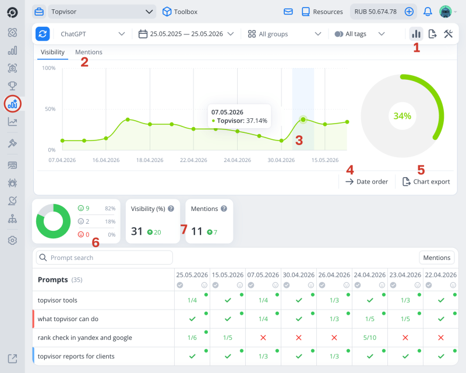Click the Prompt search field
Viewport: 466px width, 373px height.
click(x=104, y=258)
